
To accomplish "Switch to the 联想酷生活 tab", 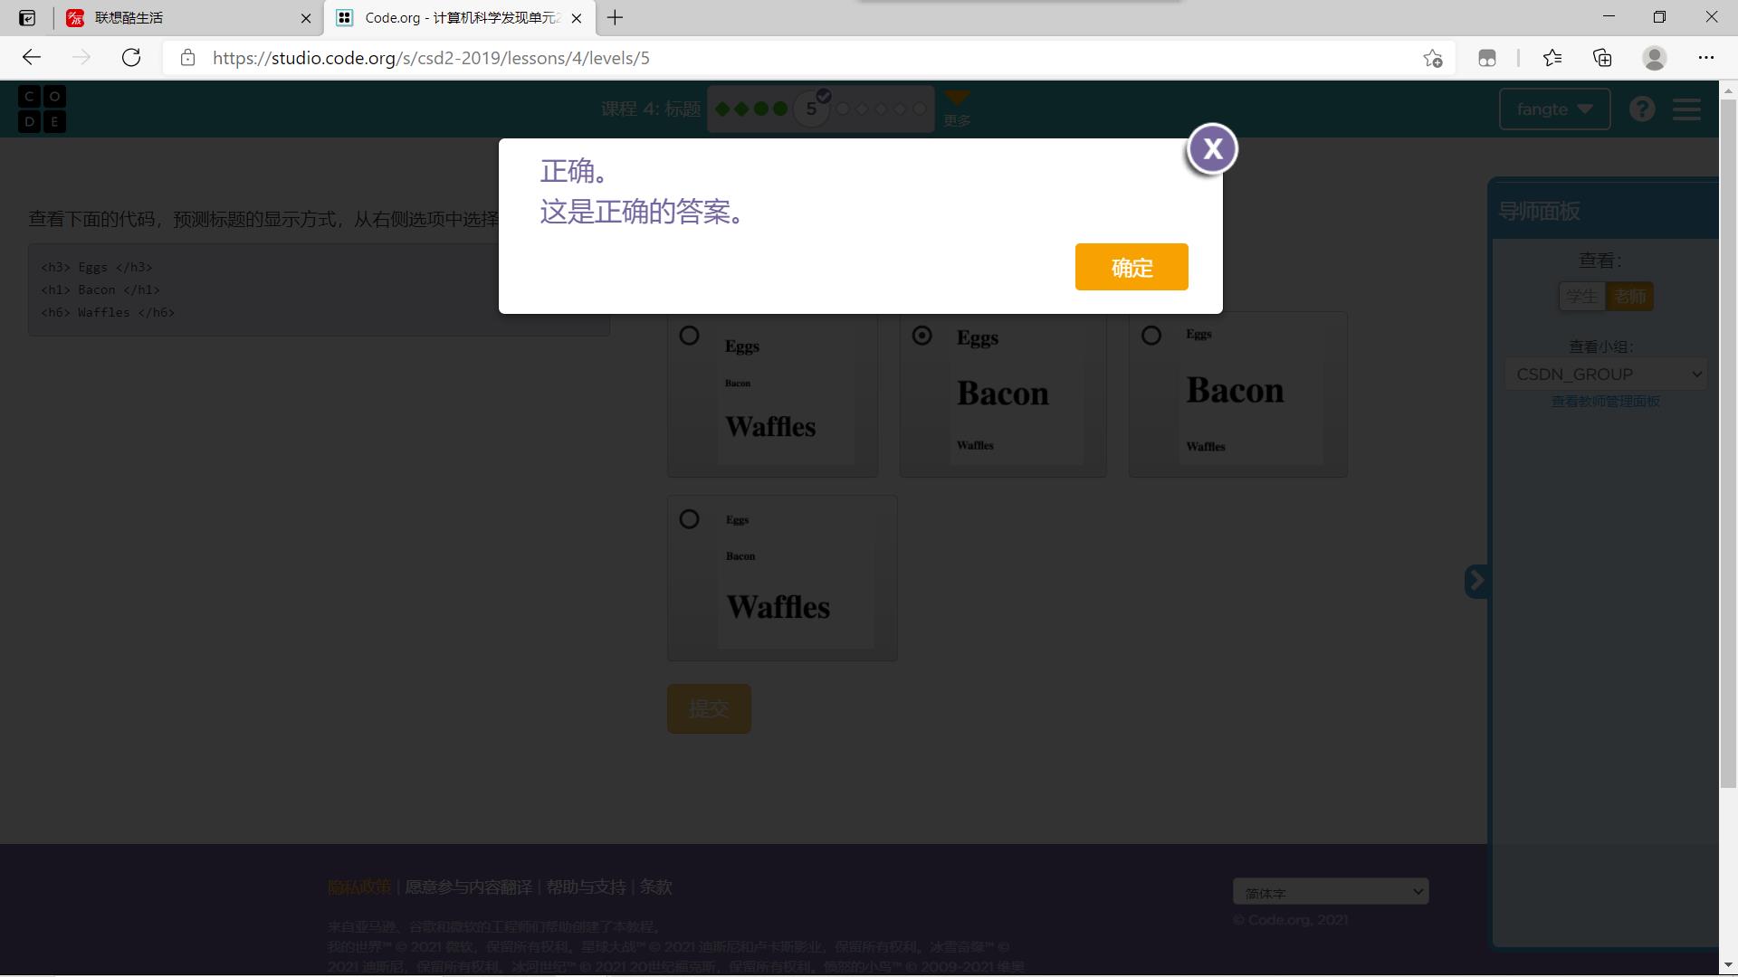I will [187, 18].
